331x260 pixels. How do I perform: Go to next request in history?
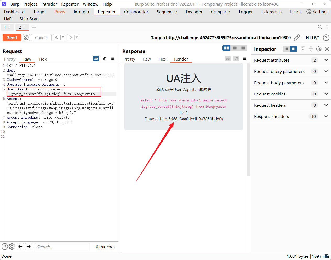[x=70, y=37]
